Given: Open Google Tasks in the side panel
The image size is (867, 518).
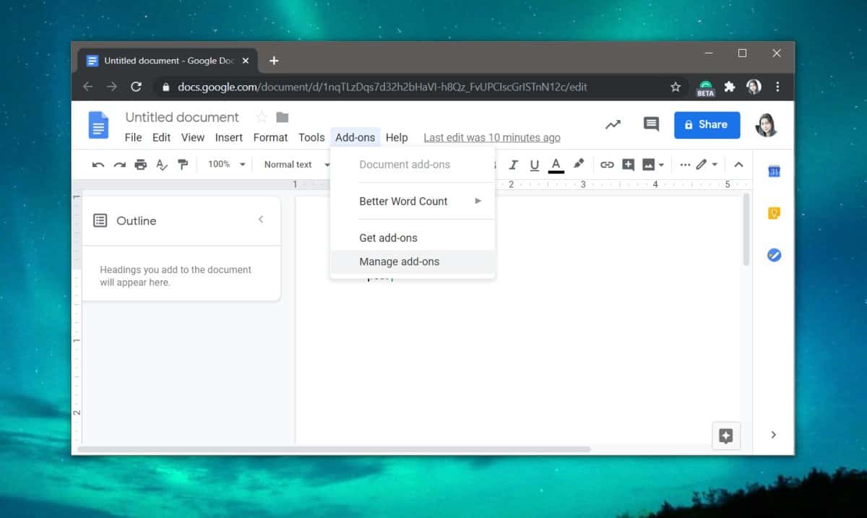Looking at the screenshot, I should tap(774, 255).
